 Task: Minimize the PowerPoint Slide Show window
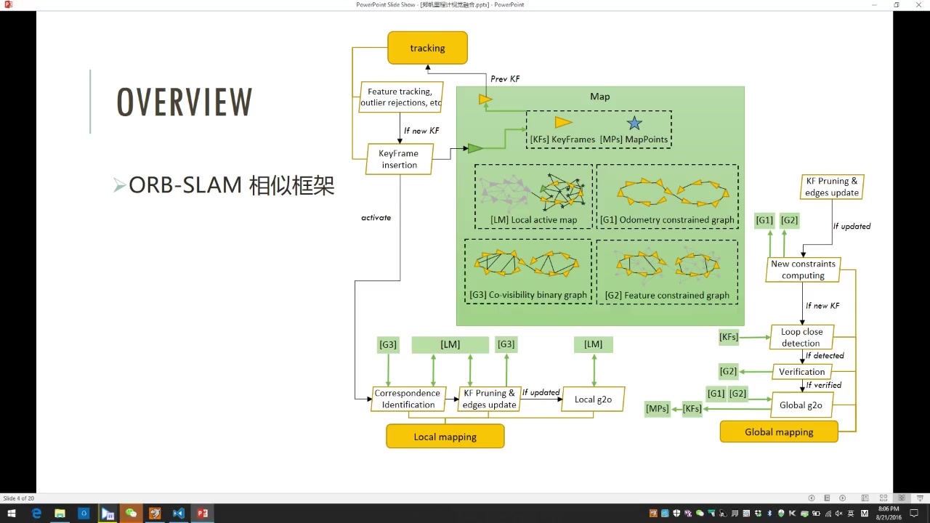click(x=874, y=4)
